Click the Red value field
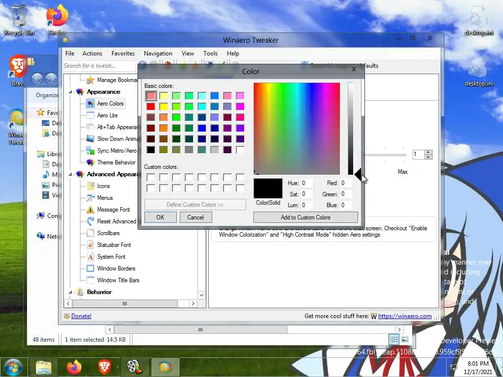 (346, 183)
